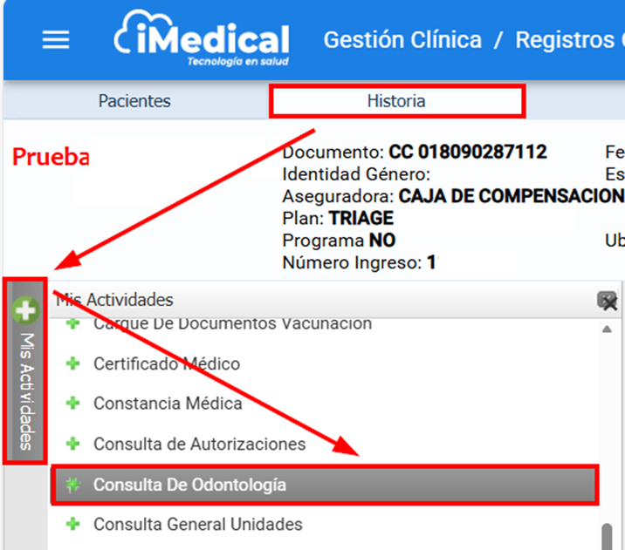Click plus icon beside Certificado Médico

click(x=74, y=363)
